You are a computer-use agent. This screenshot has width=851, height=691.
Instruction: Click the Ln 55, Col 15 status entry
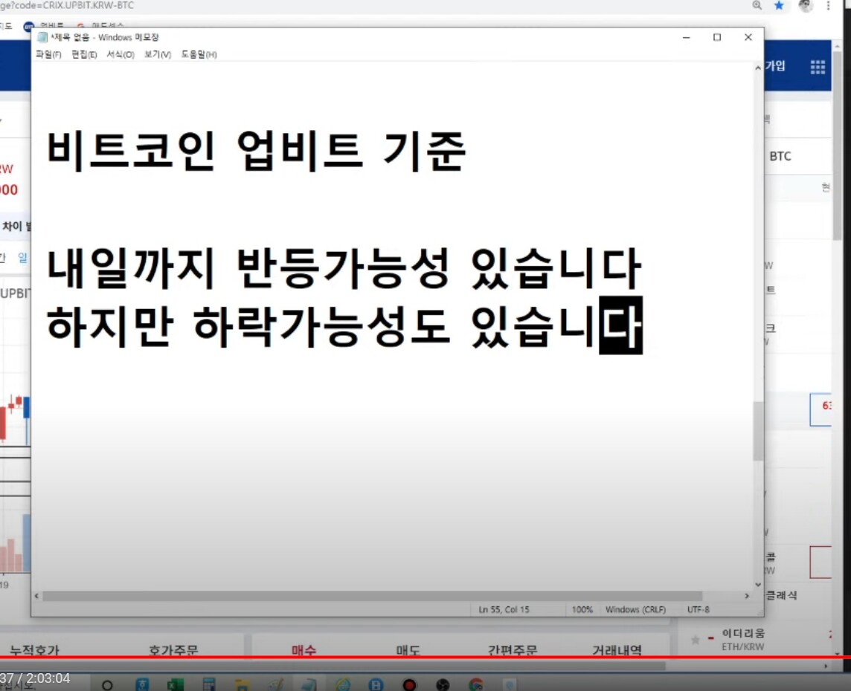click(504, 610)
